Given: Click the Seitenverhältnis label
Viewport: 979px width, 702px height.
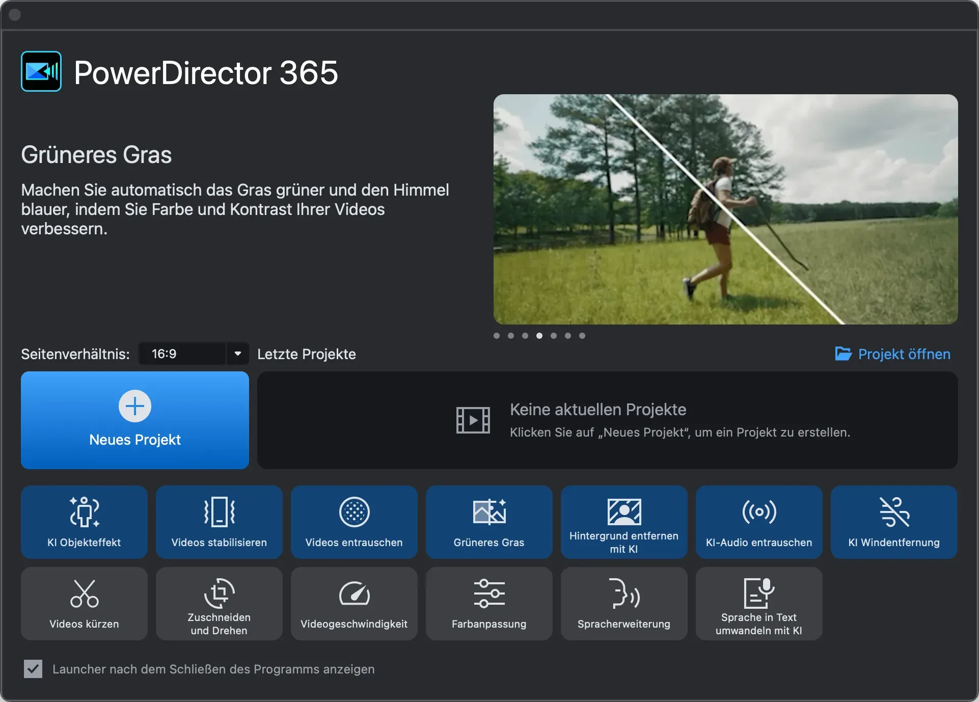Looking at the screenshot, I should pyautogui.click(x=75, y=354).
